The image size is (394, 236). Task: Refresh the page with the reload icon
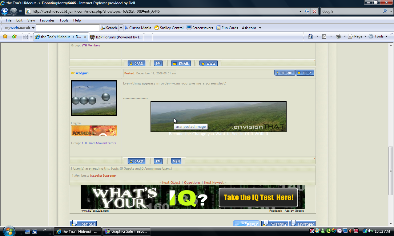pyautogui.click(x=307, y=11)
